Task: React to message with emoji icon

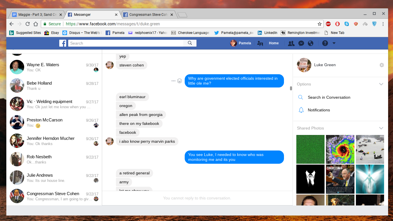Action: [x=180, y=81]
